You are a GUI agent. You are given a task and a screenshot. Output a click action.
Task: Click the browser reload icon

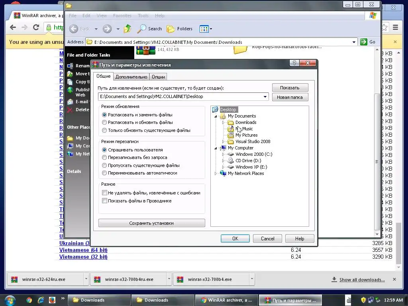point(36,27)
